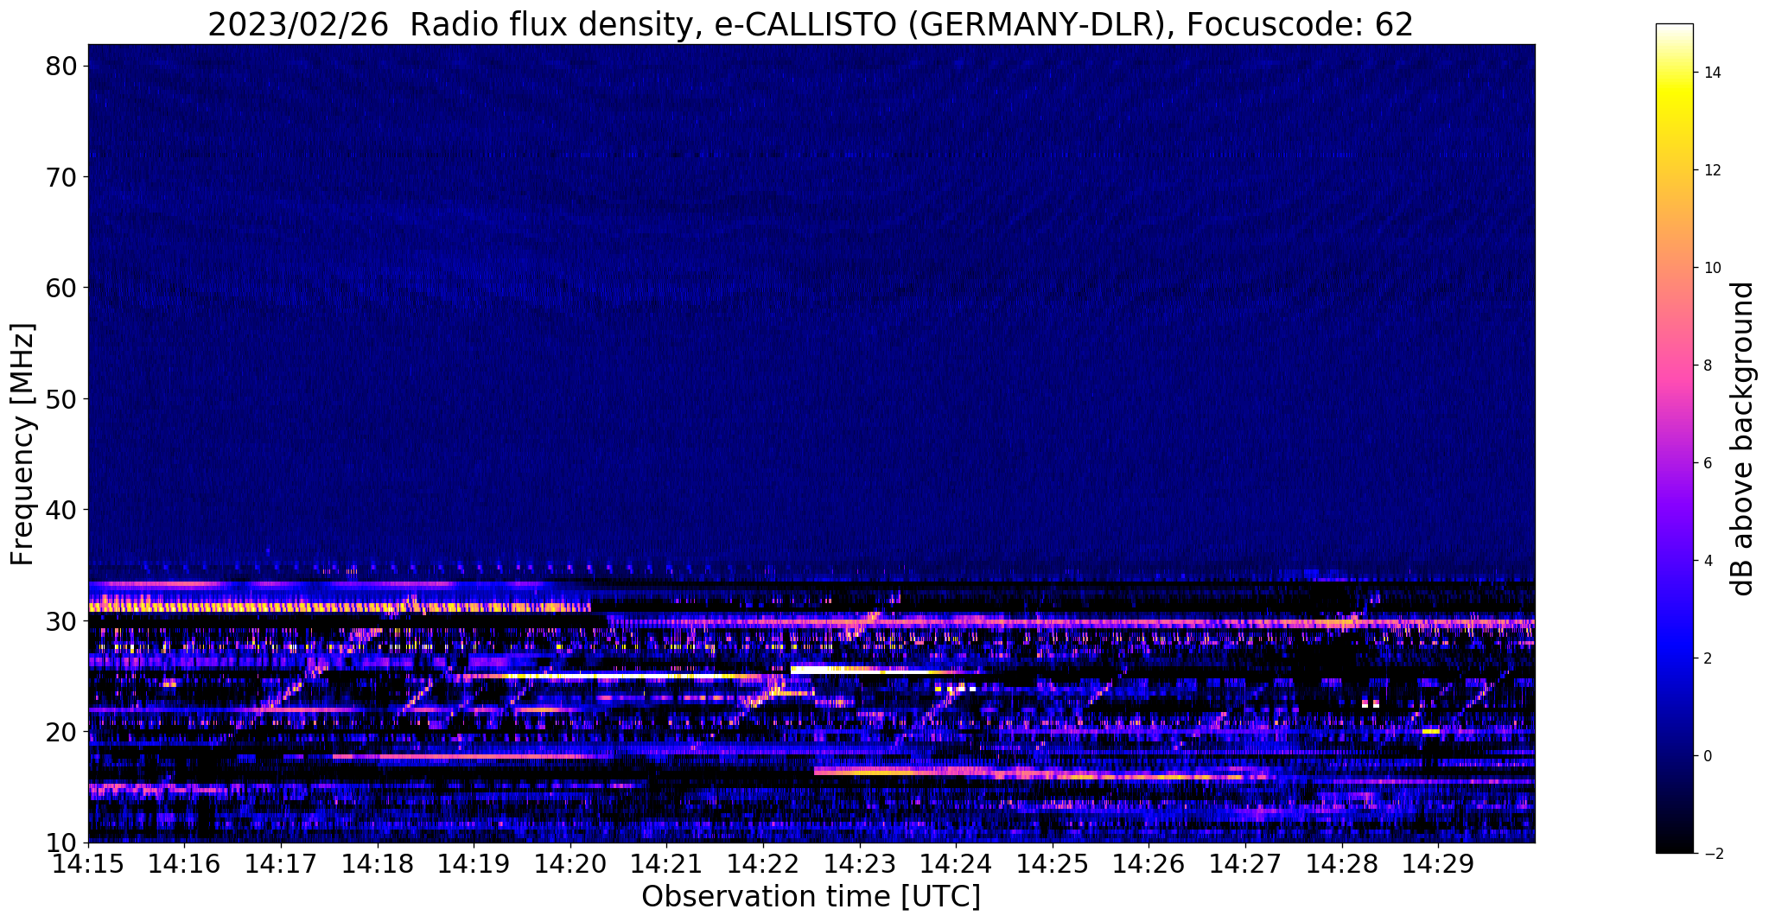Click the small yellow spot near 20 MHz at 14:29
This screenshot has height=922, width=1769.
tap(1431, 732)
